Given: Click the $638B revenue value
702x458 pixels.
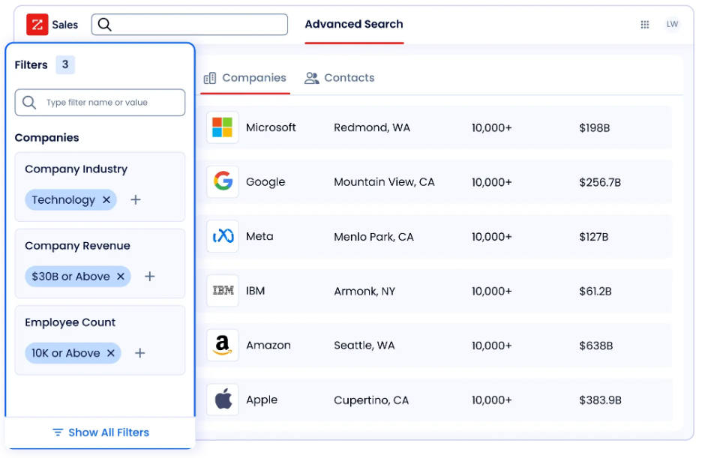Looking at the screenshot, I should [x=596, y=346].
